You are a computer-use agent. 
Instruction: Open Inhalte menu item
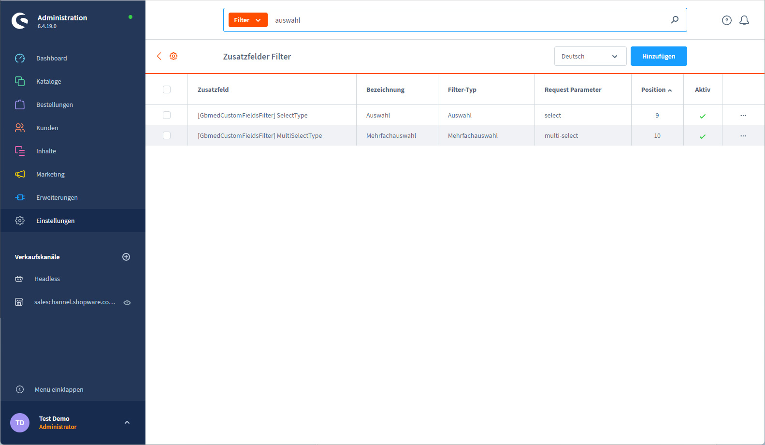point(46,151)
